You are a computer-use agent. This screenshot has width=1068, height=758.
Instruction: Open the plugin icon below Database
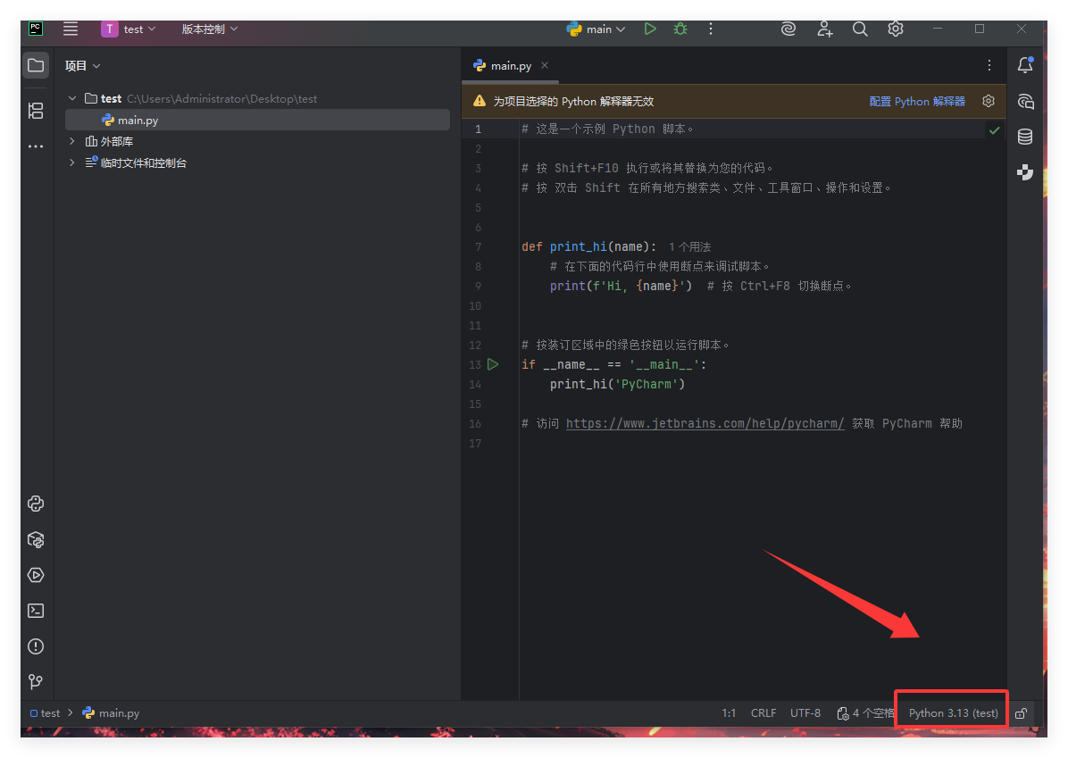tap(1025, 172)
